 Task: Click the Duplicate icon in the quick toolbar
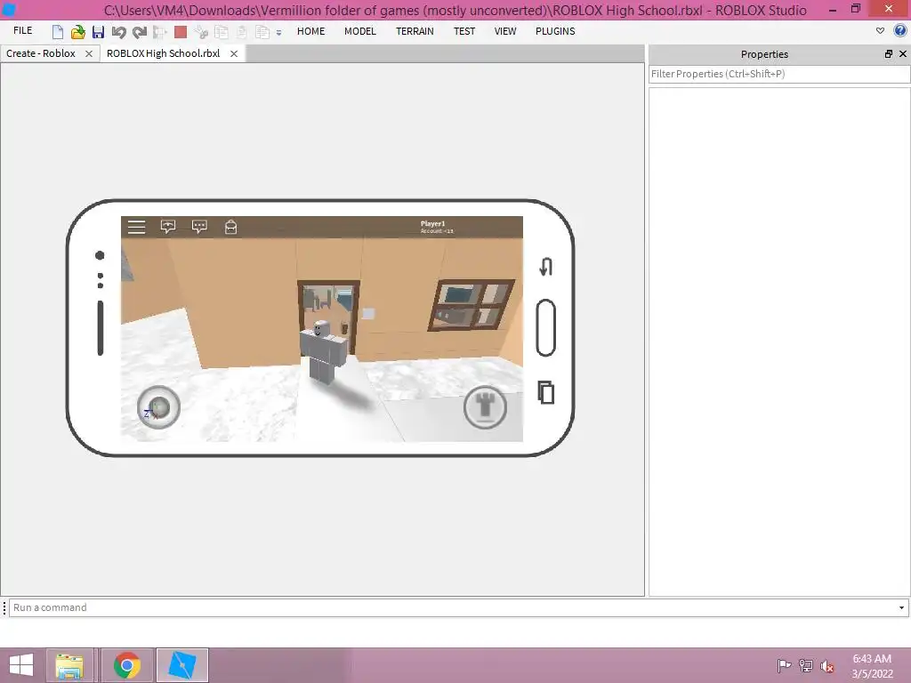(x=262, y=32)
